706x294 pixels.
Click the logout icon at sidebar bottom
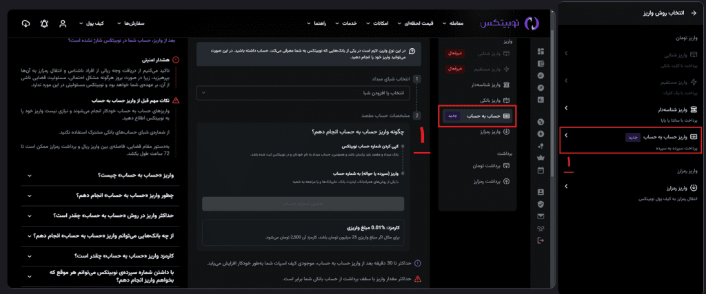(541, 240)
